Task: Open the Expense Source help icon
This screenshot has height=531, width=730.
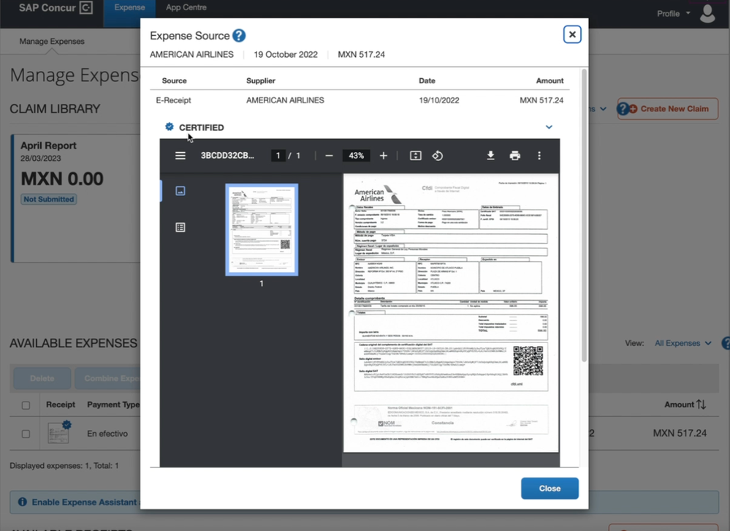Action: click(239, 35)
